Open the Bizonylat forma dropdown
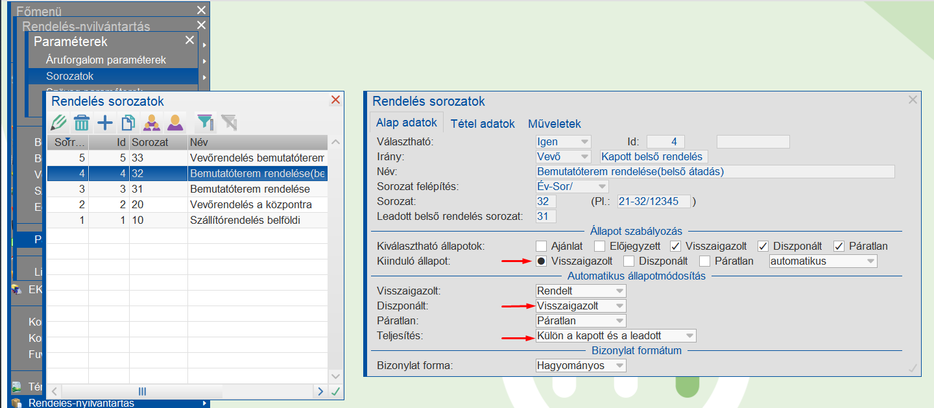 [581, 365]
